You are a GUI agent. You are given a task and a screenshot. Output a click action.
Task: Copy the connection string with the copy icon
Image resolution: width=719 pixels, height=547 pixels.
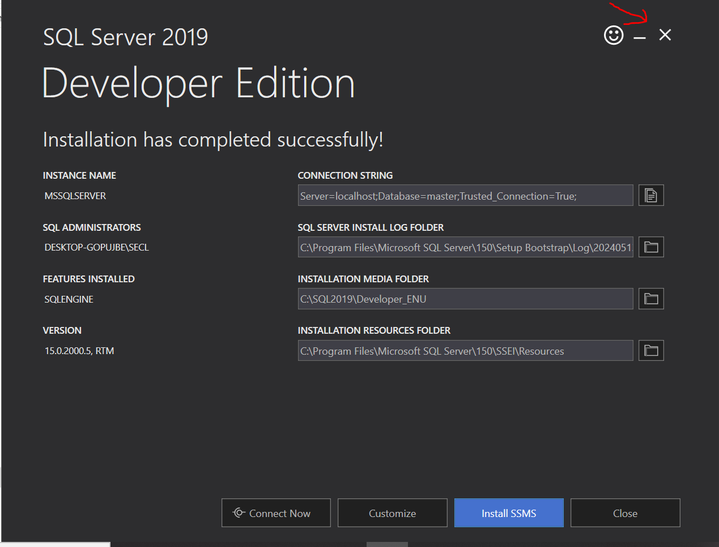pos(651,196)
